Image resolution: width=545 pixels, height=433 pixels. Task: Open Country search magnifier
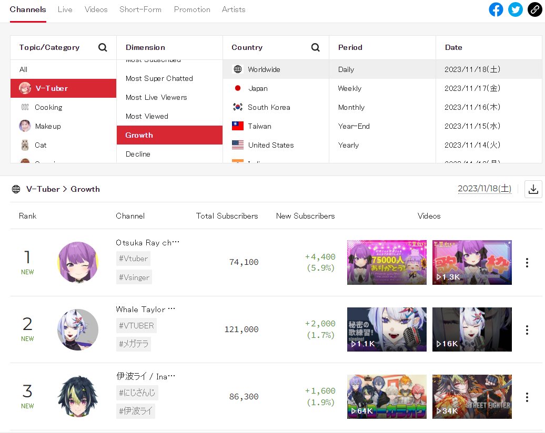pos(315,47)
